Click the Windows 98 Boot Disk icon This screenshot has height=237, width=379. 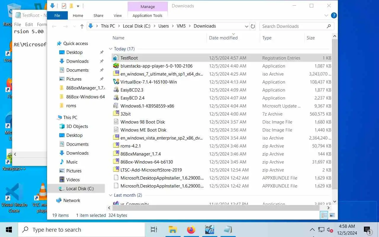116,122
